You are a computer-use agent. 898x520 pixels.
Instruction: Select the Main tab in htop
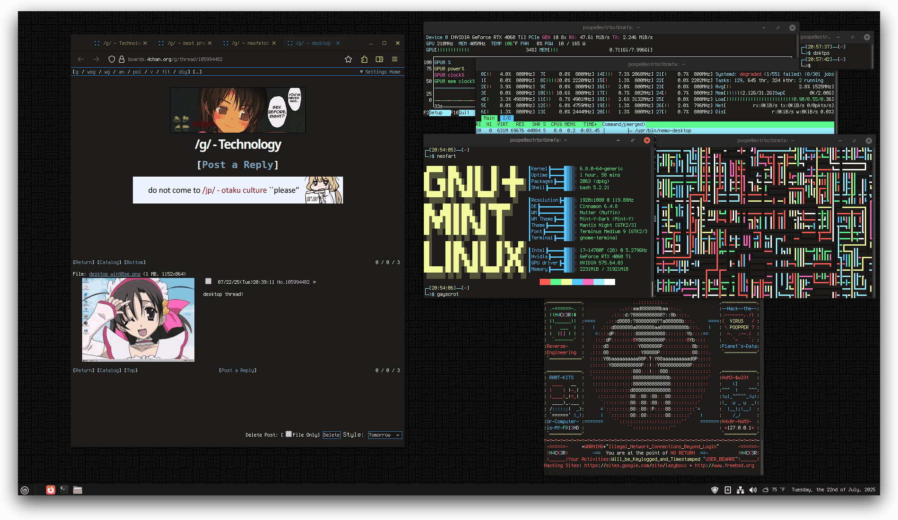489,118
